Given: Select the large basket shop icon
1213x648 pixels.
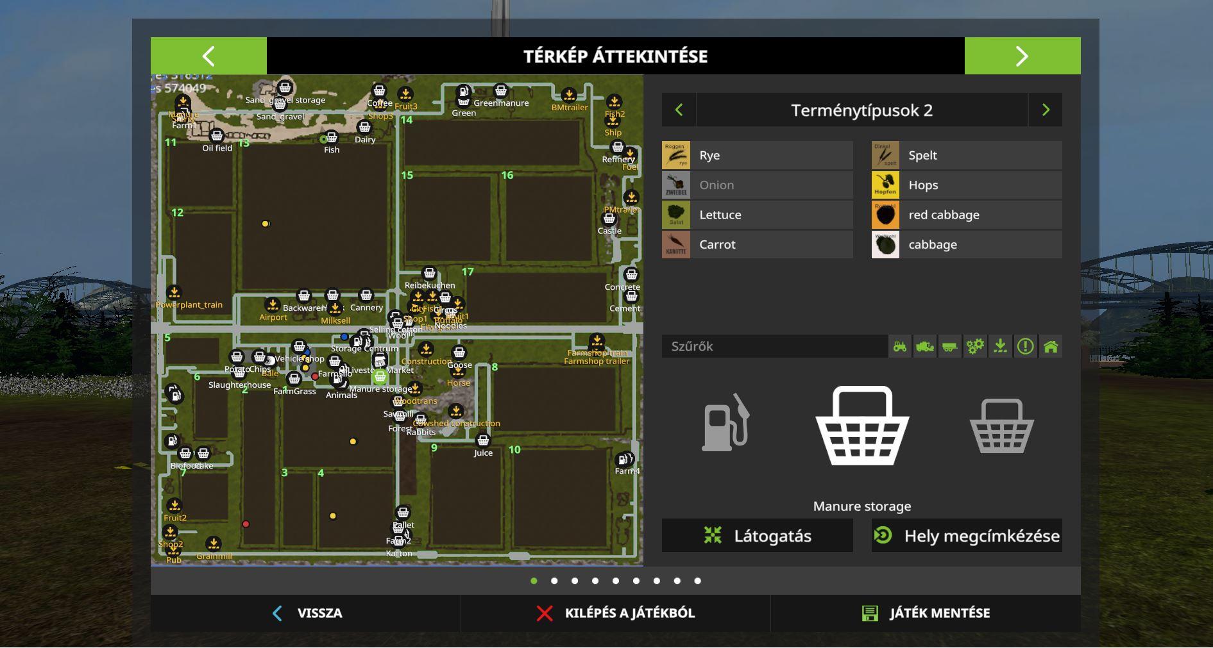Looking at the screenshot, I should tap(861, 426).
